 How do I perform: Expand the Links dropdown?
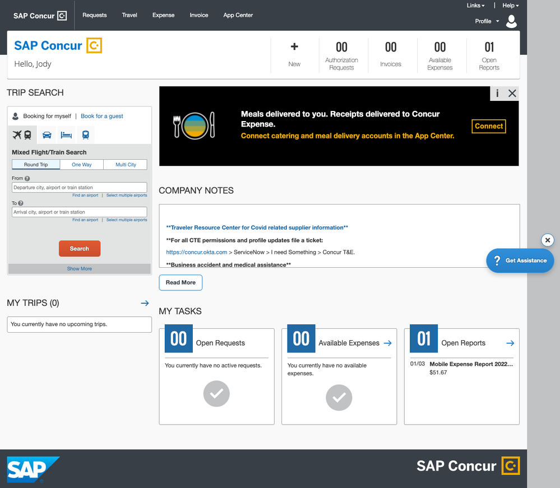475,6
